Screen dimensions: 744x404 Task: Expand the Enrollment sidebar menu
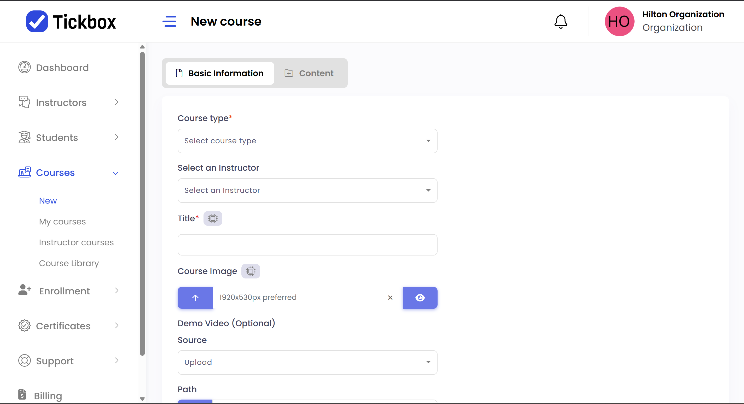[69, 291]
